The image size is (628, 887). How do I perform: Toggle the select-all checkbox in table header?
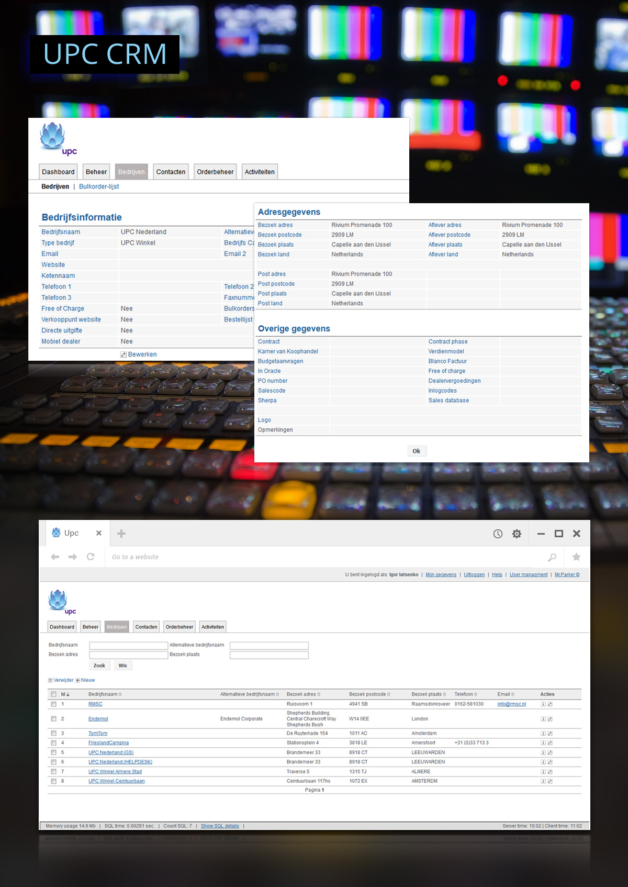[53, 694]
